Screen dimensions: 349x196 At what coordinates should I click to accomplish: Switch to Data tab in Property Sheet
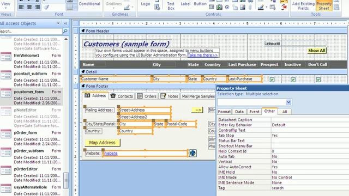pos(239,112)
